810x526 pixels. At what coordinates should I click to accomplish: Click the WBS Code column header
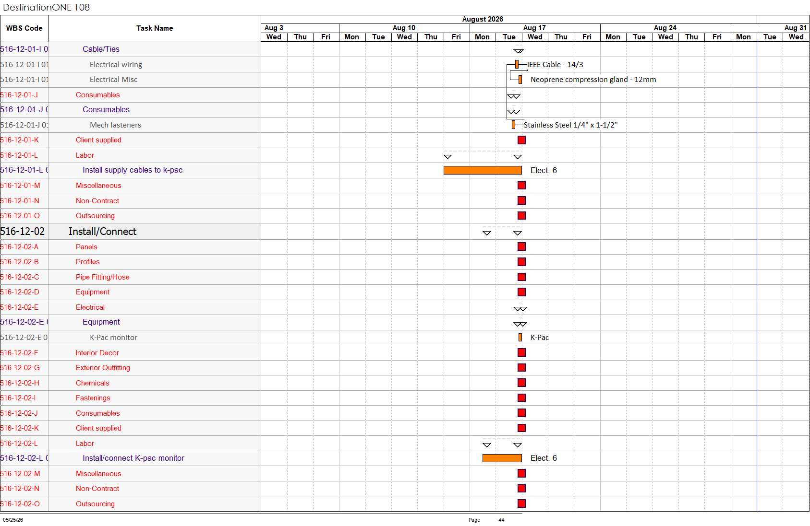tap(24, 28)
